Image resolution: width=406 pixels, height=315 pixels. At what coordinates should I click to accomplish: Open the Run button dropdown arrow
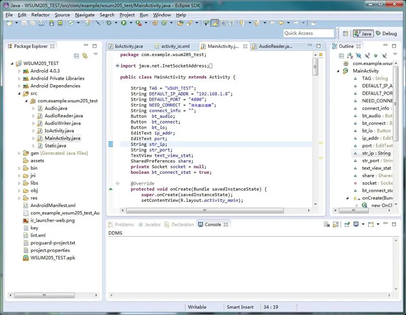131,23
